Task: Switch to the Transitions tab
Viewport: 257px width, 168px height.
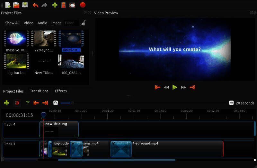Action: [39, 91]
